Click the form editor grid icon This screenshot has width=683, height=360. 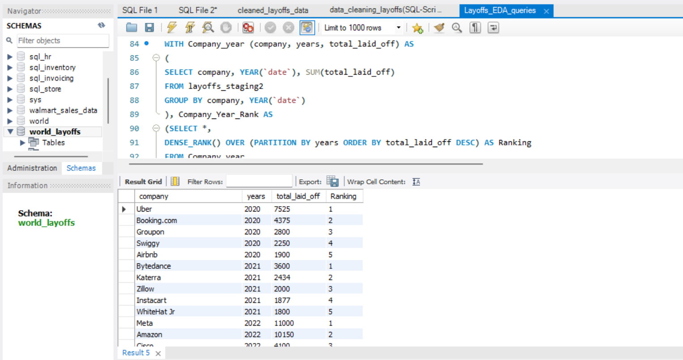(x=175, y=182)
